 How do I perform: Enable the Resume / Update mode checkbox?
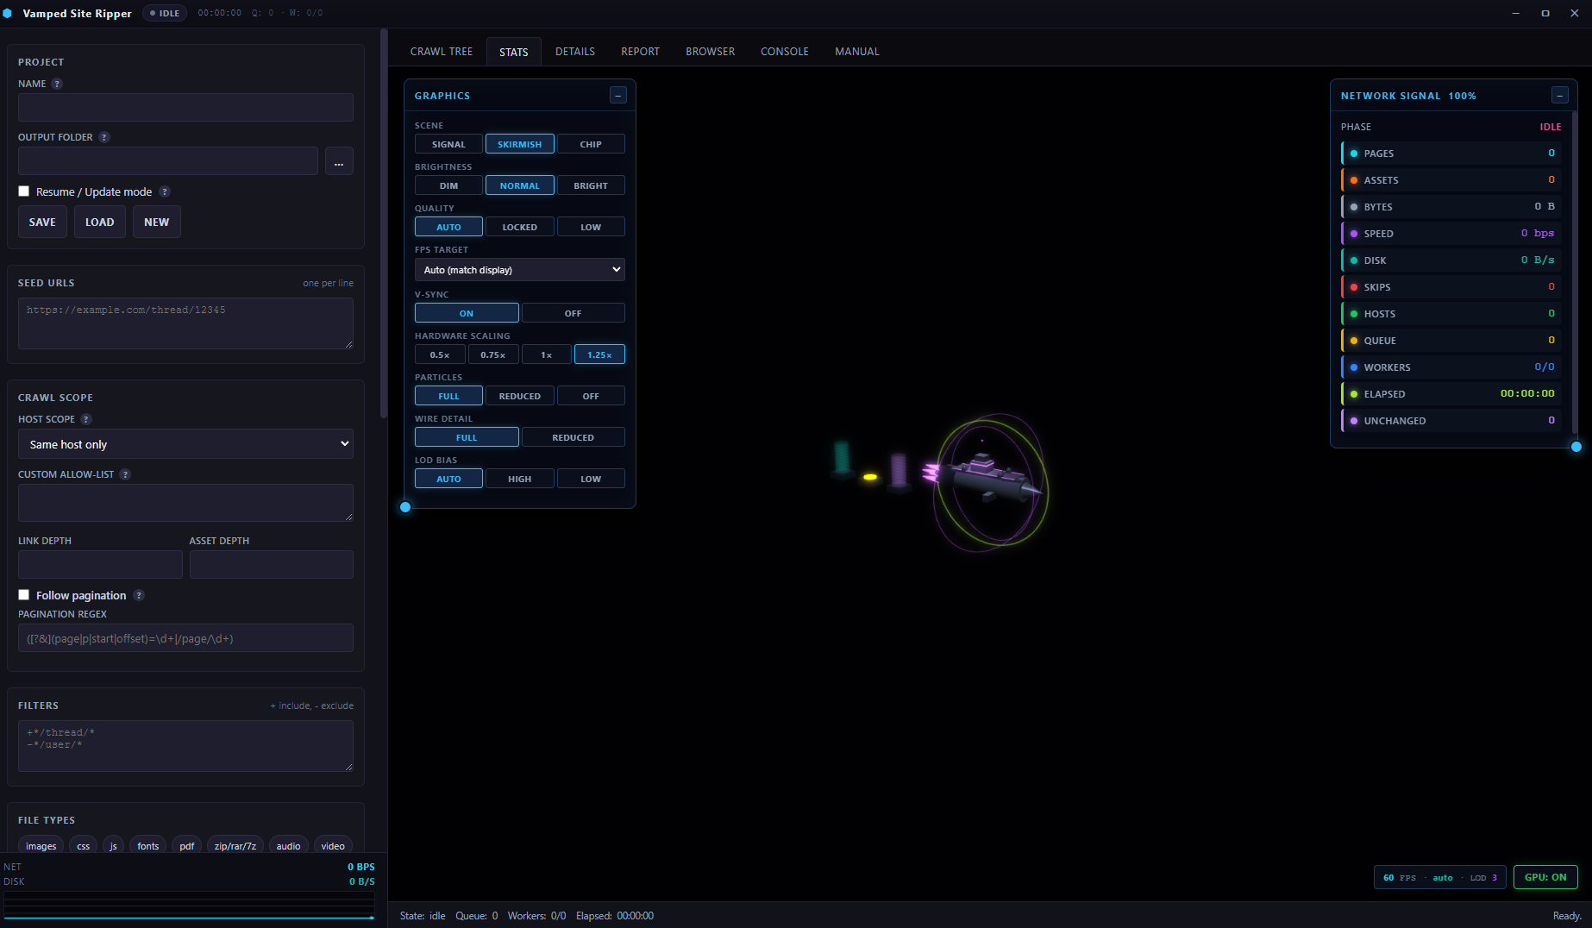tap(24, 191)
